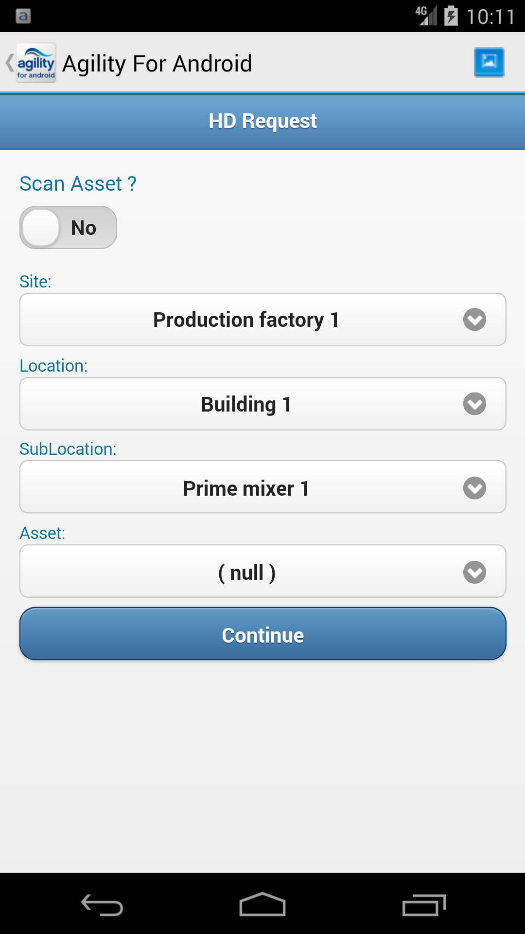Tap the HD Request header bar
Image resolution: width=525 pixels, height=934 pixels.
pyautogui.click(x=262, y=121)
